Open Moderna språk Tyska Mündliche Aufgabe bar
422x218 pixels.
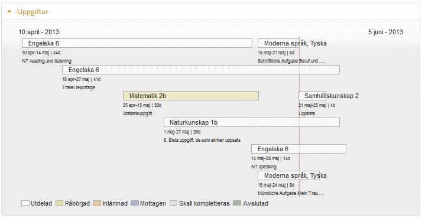coord(289,175)
